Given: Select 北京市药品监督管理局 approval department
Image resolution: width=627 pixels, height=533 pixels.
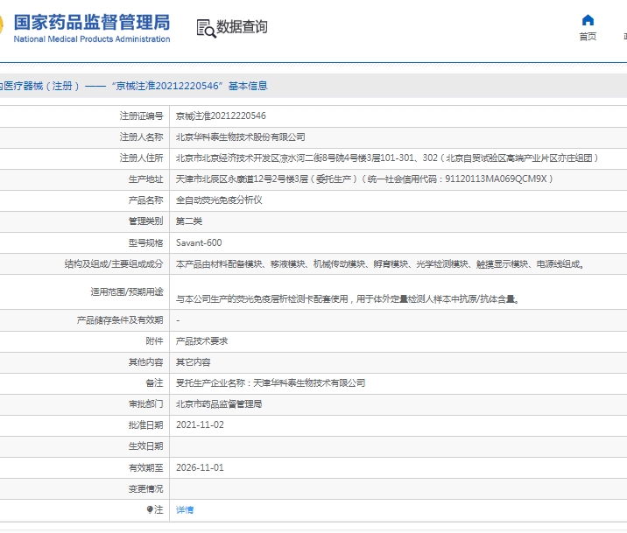Looking at the screenshot, I should click(219, 404).
